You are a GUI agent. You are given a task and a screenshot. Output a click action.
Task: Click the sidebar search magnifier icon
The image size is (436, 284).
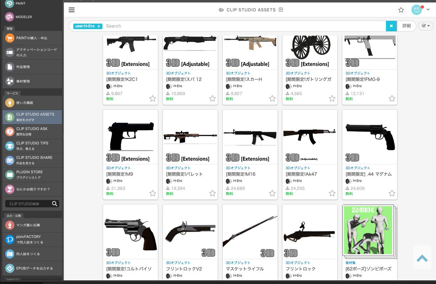54,204
